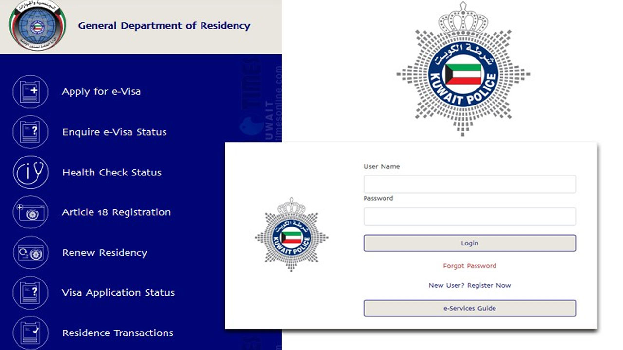Click the General Department of Residency title
The width and height of the screenshot is (623, 350).
pyautogui.click(x=164, y=26)
